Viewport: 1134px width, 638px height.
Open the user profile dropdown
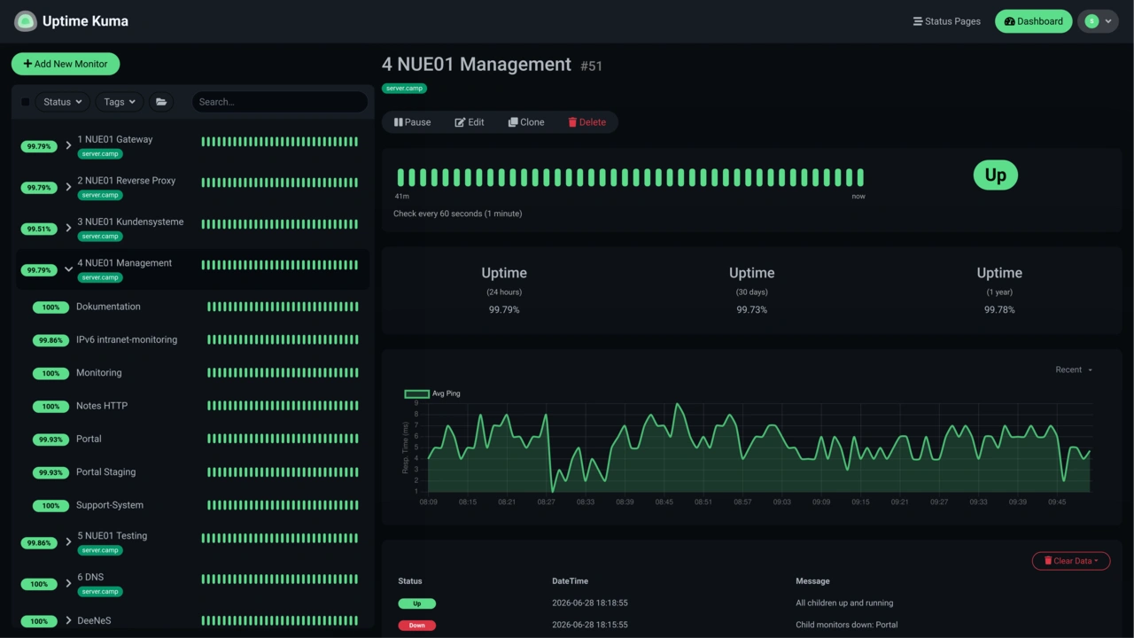click(x=1098, y=21)
